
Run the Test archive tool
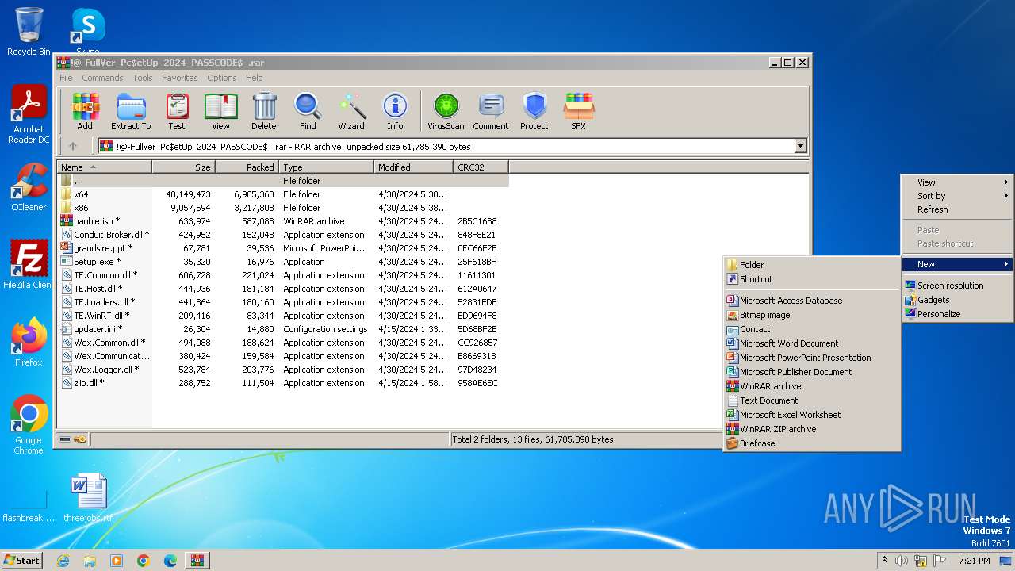click(176, 112)
